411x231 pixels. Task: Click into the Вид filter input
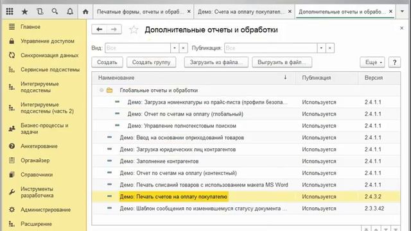[138, 48]
